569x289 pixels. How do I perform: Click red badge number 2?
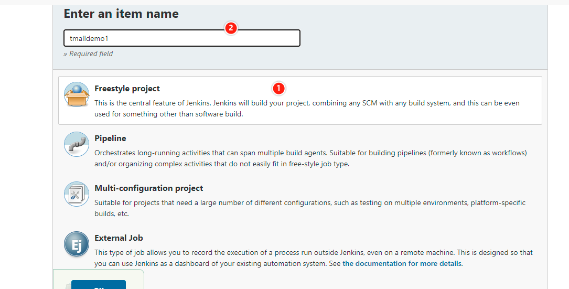(231, 28)
